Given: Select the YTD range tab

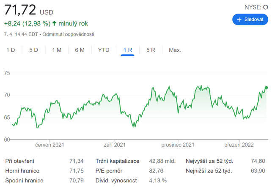Looking at the screenshot, I should [104, 50].
